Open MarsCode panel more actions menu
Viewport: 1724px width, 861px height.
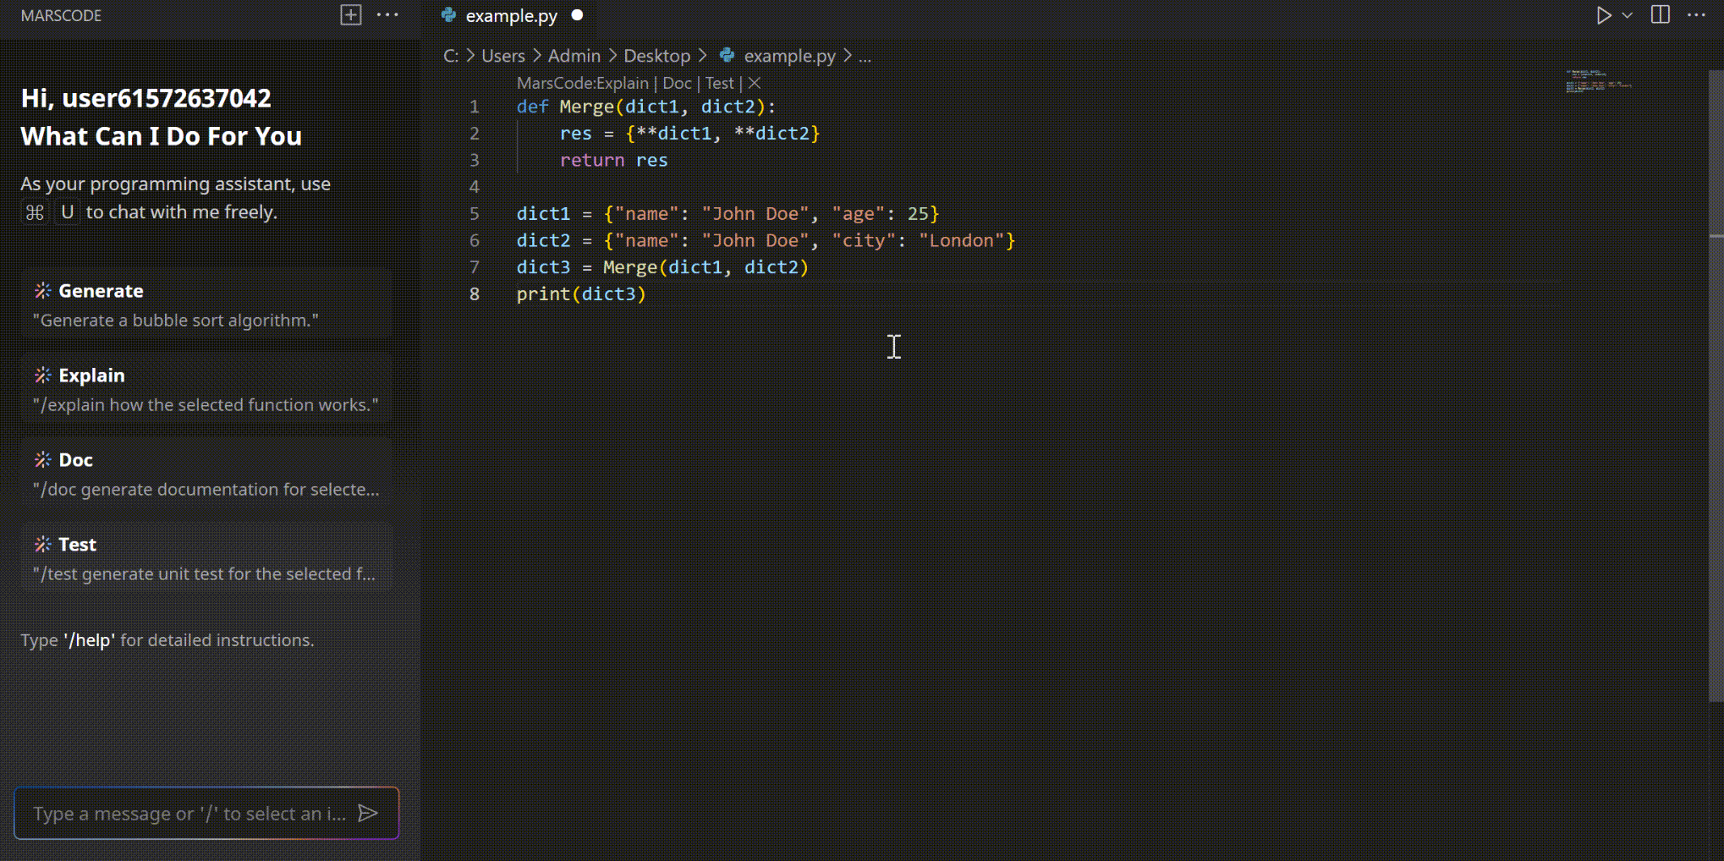pyautogui.click(x=388, y=14)
